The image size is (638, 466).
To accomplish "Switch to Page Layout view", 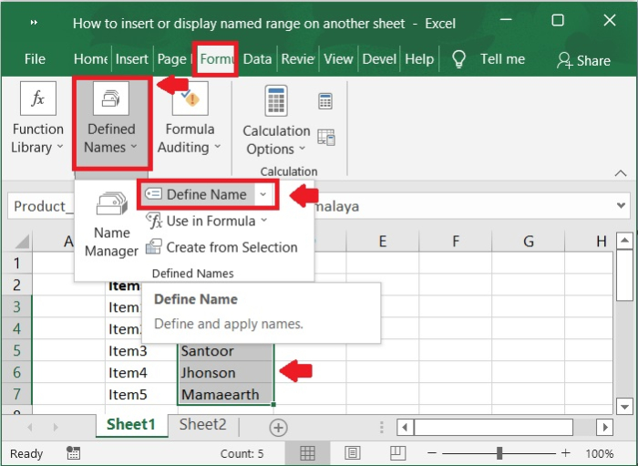I will pos(352,453).
